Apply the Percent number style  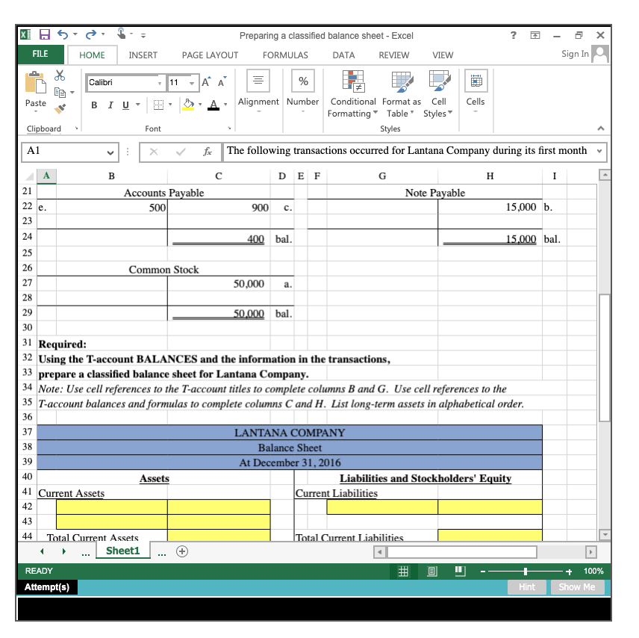tap(303, 81)
